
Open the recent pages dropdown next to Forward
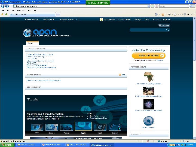pos(10,6)
